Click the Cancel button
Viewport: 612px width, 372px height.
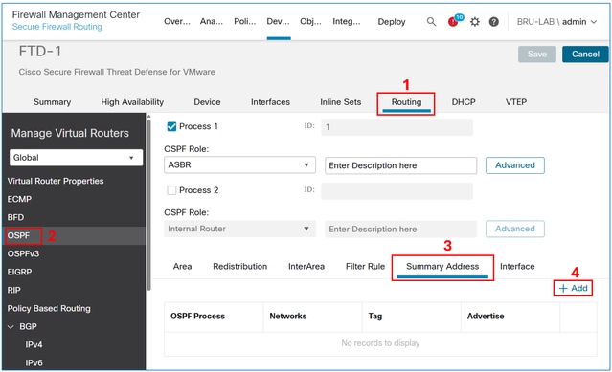tap(585, 55)
